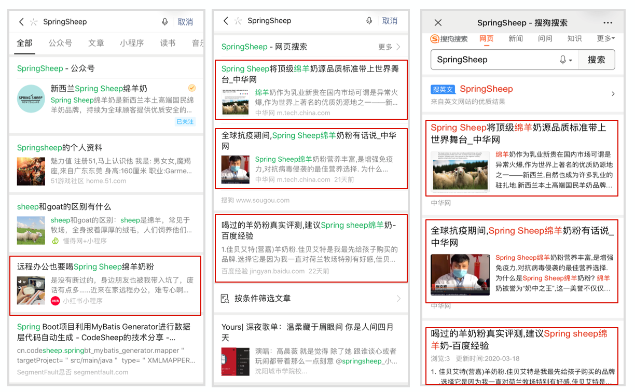Tap verified badge on 新西兰Spring Sheep绵羊奶

192,88
